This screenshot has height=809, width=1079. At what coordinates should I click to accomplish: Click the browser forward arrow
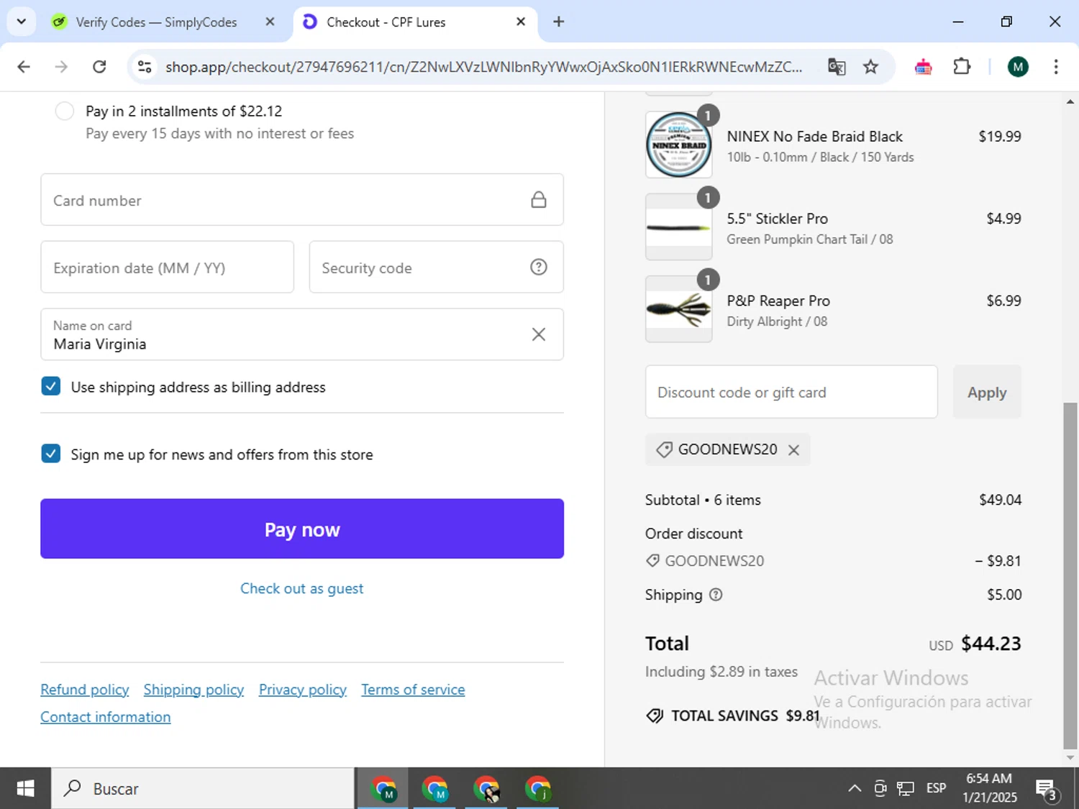click(x=61, y=67)
